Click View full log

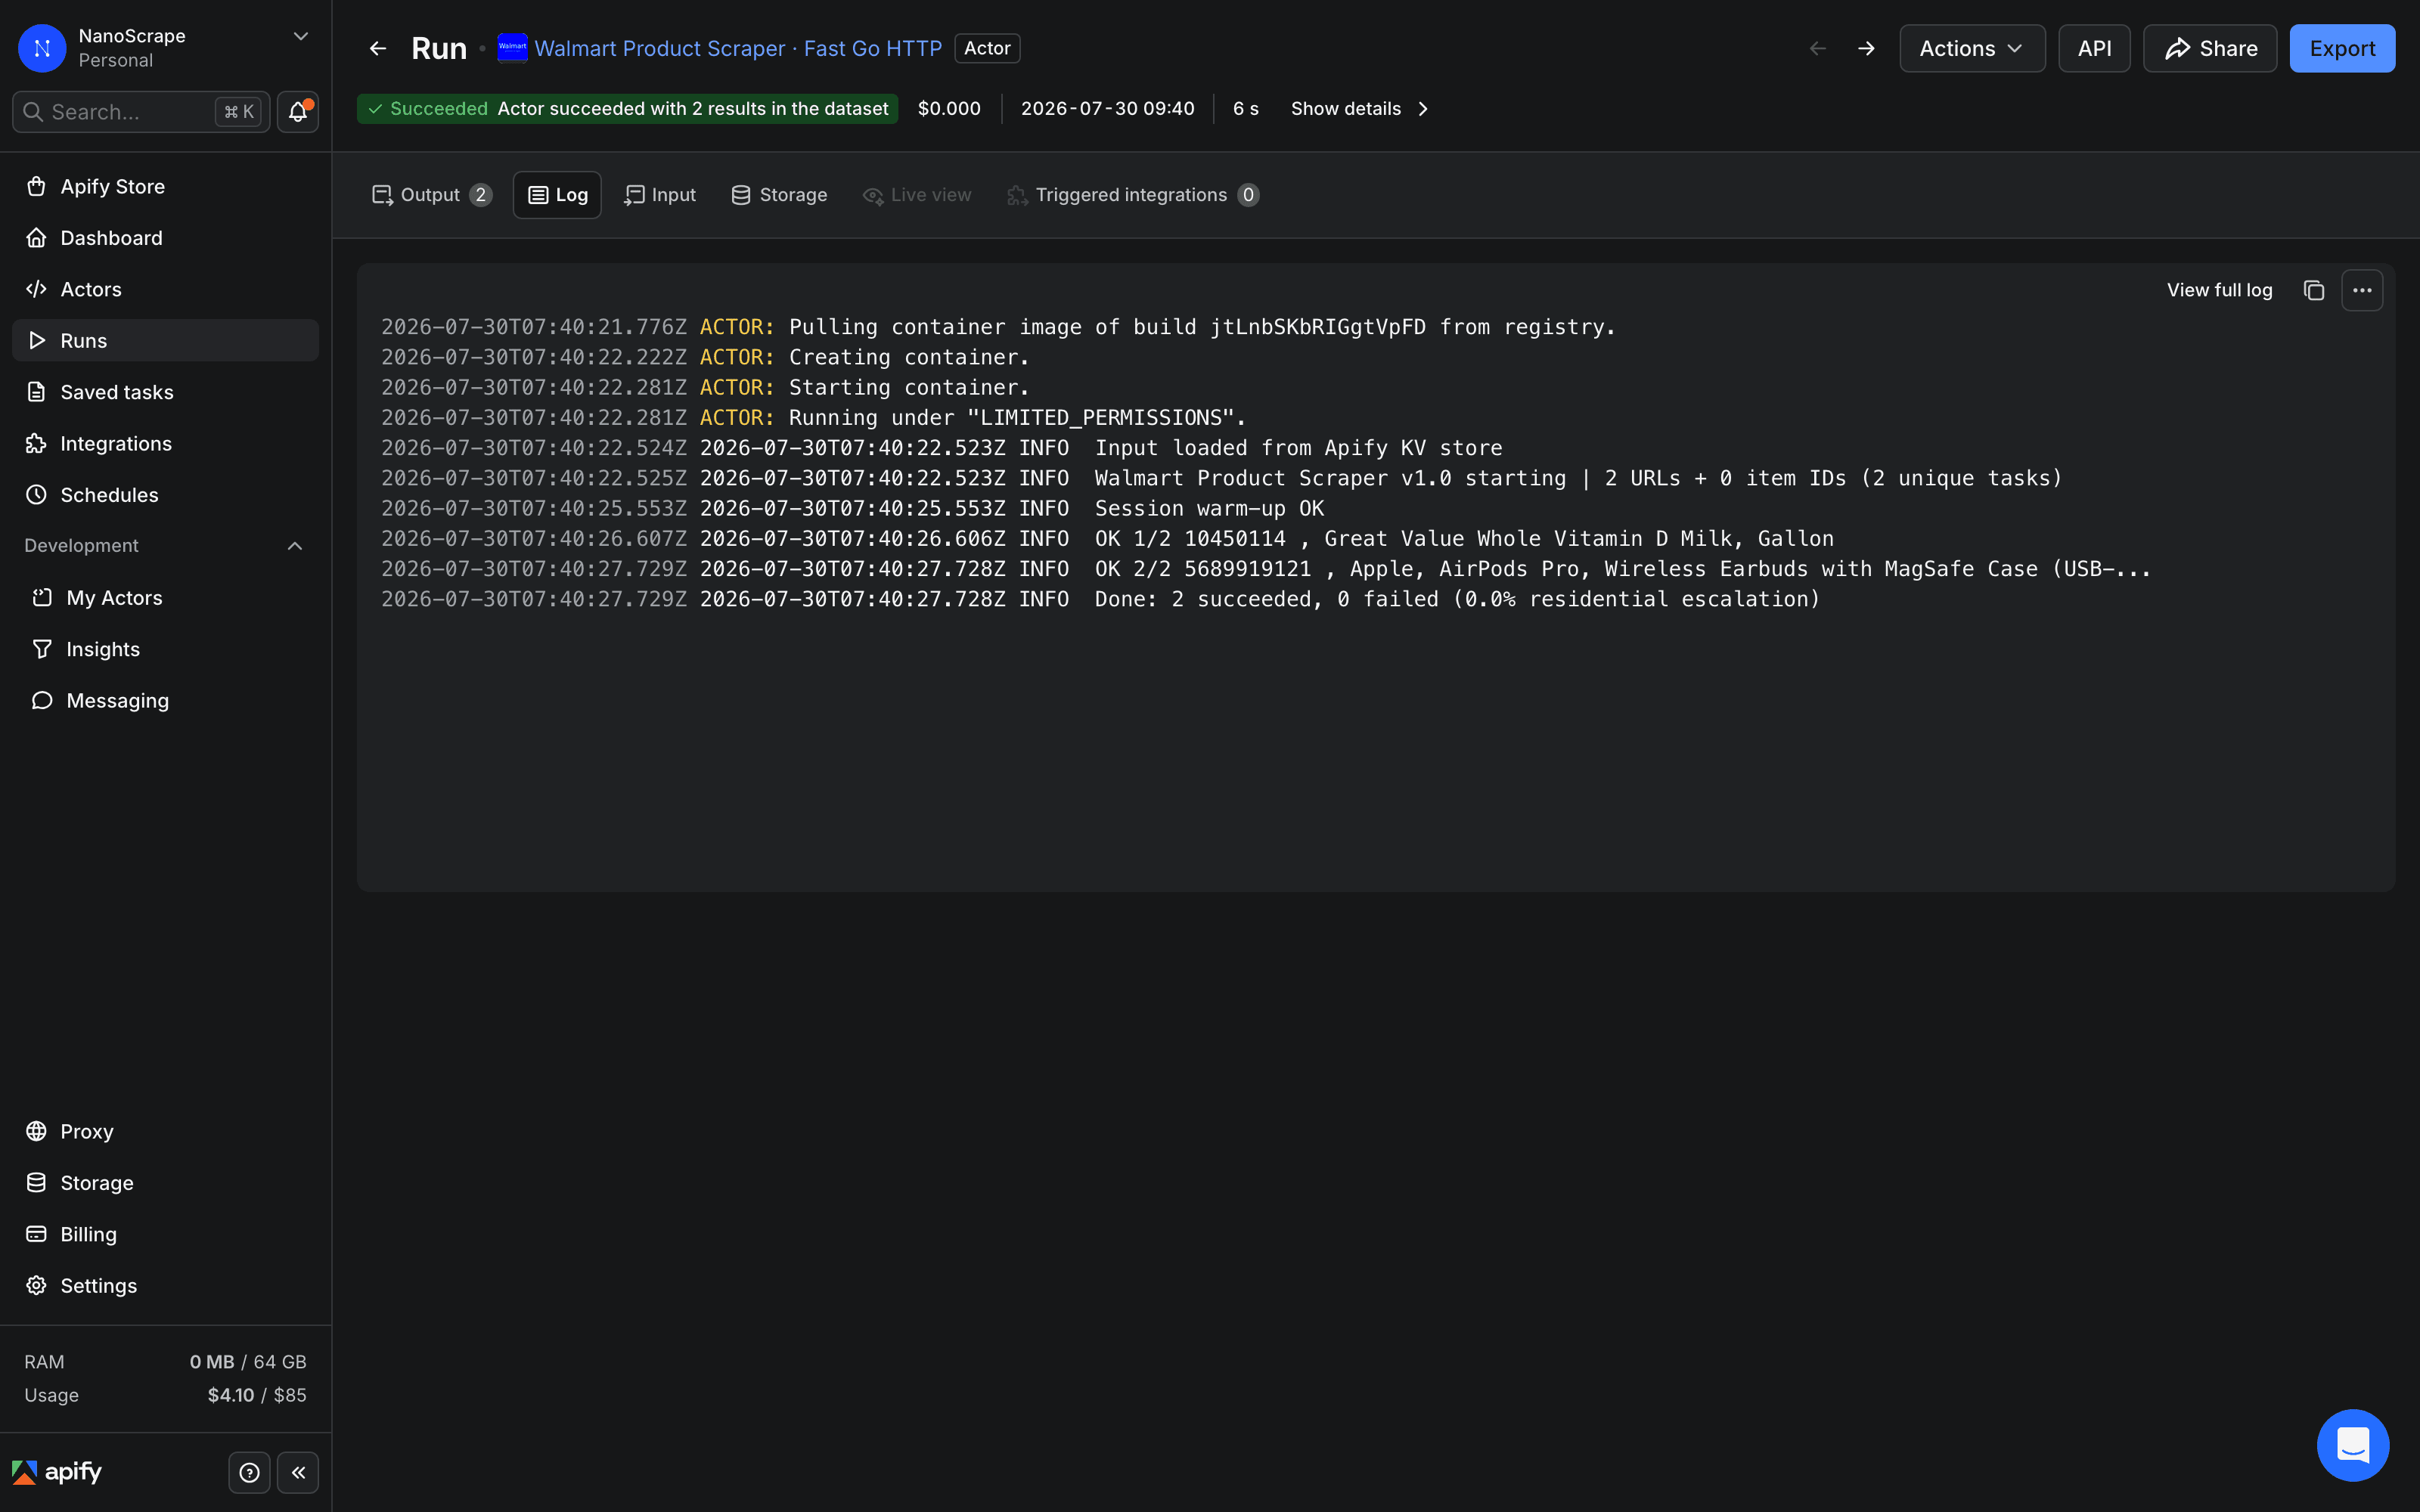tap(2219, 290)
